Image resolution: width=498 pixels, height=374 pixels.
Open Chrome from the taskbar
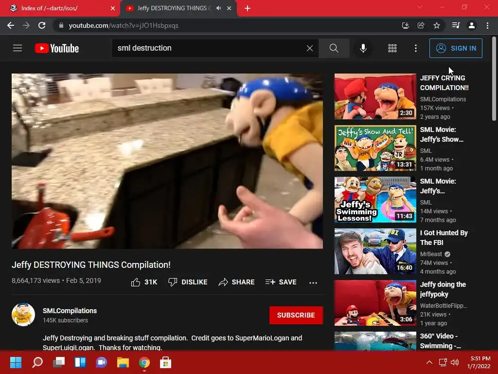coord(144,362)
